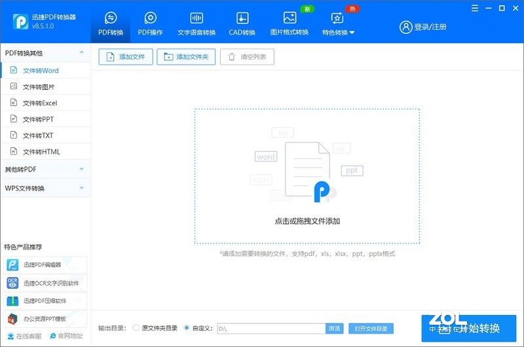This screenshot has height=347, width=524.
Task: Expand the 其他转PDF section
Action: click(46, 170)
